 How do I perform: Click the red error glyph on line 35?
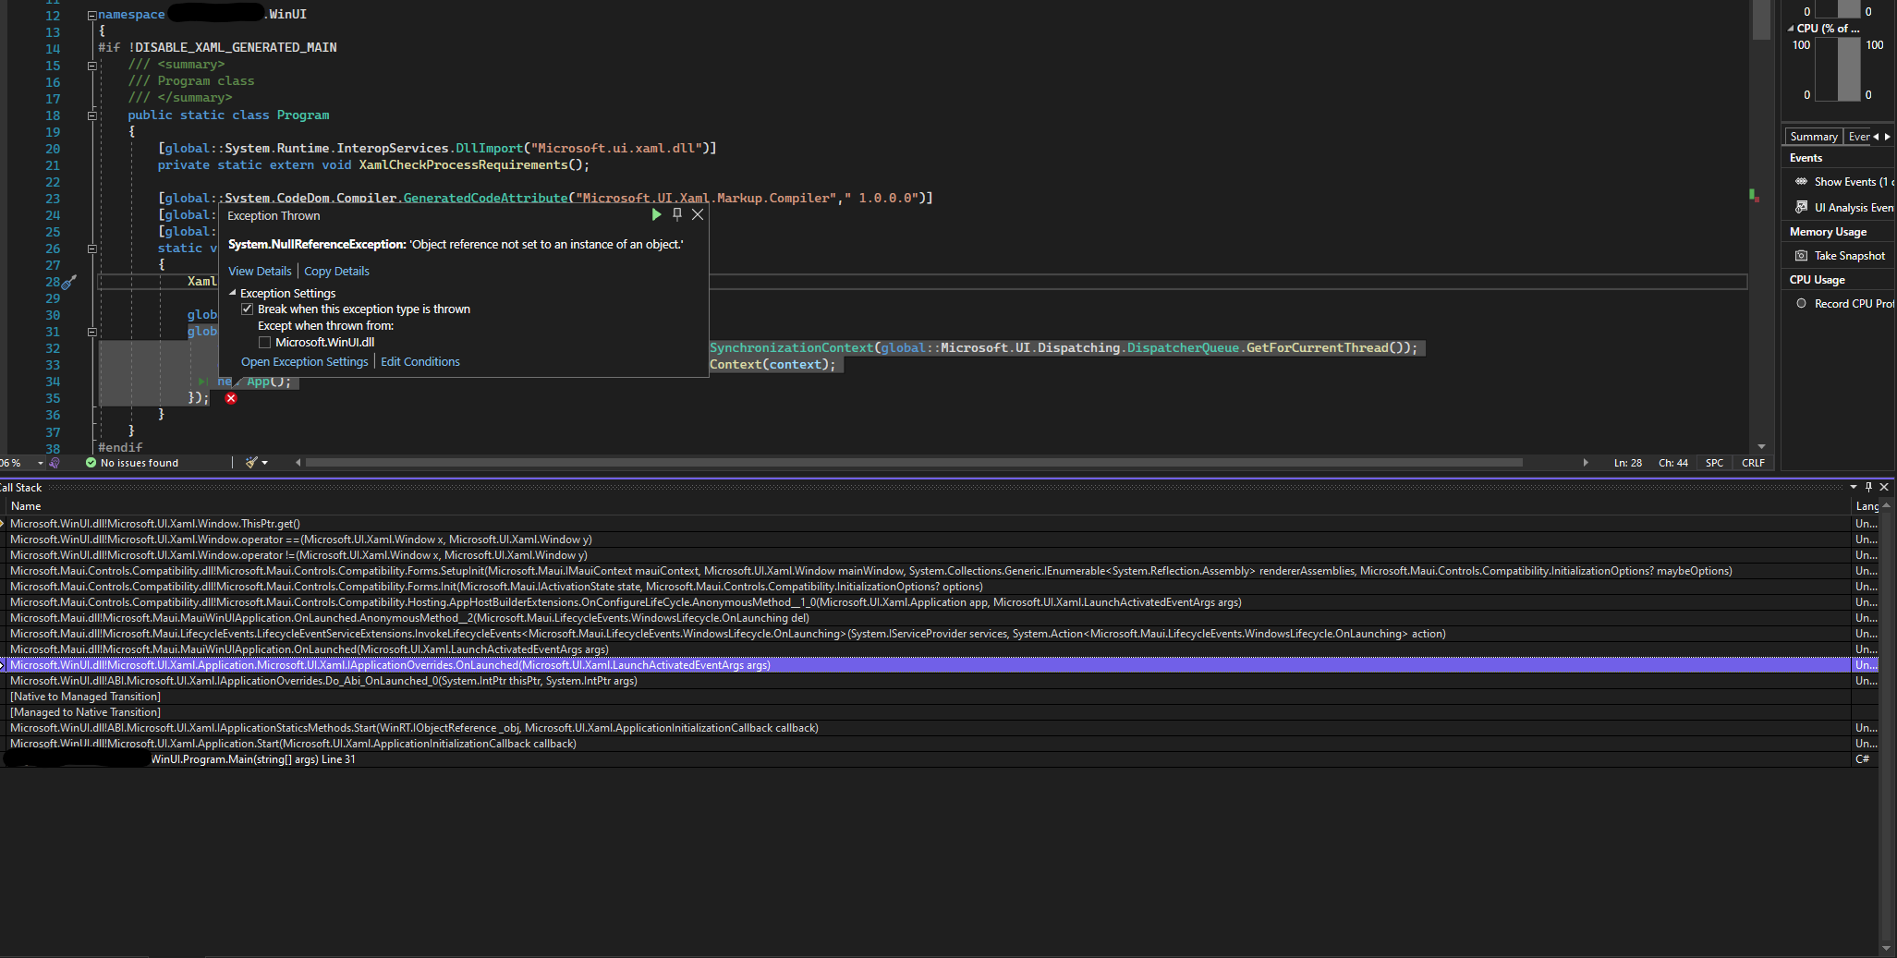pos(230,398)
